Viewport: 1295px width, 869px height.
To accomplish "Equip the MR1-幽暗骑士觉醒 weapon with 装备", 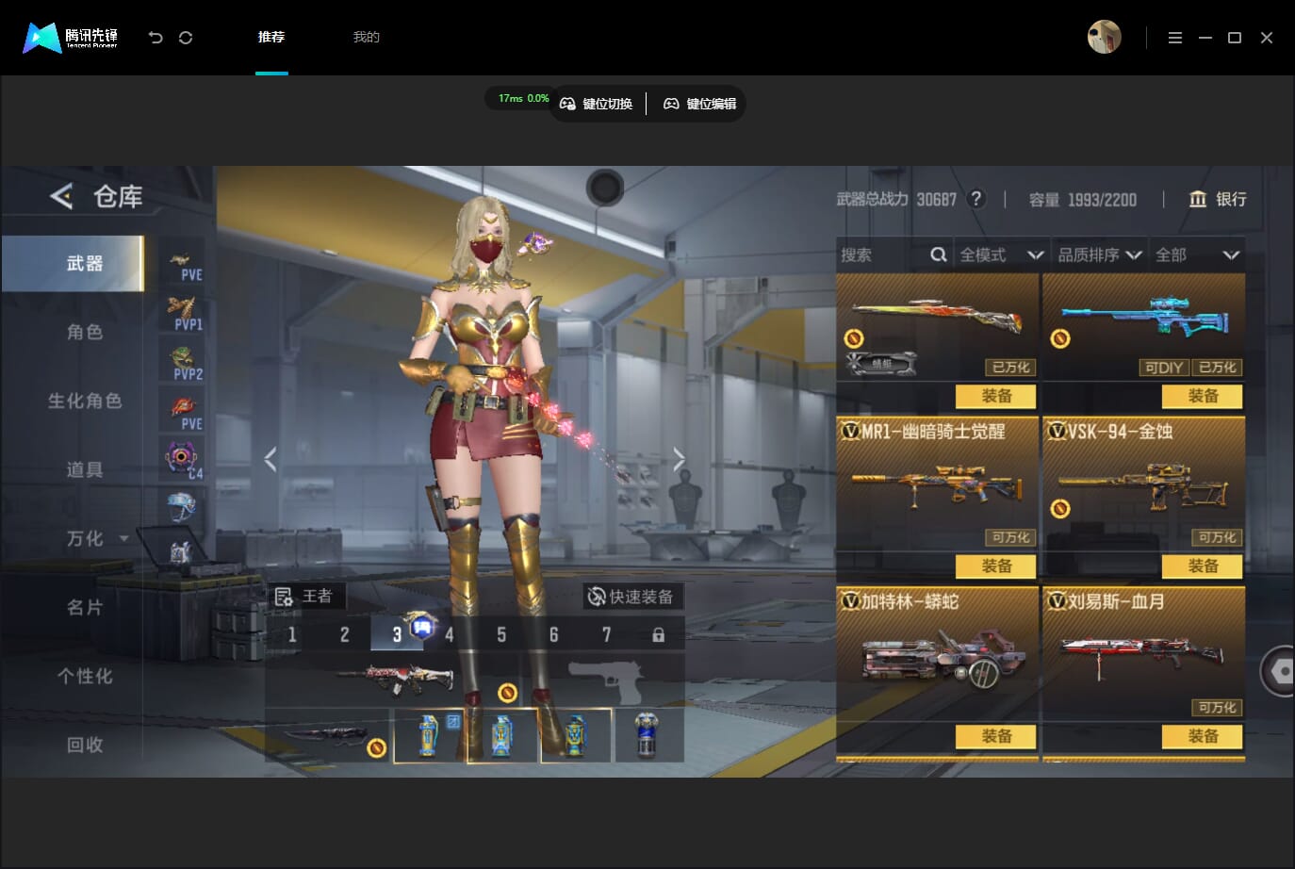I will tap(996, 566).
